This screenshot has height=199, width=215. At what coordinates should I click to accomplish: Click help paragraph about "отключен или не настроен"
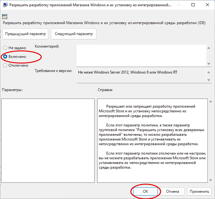[x=152, y=161]
